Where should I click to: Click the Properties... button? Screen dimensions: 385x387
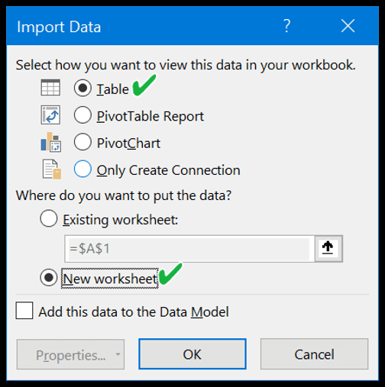(x=70, y=354)
